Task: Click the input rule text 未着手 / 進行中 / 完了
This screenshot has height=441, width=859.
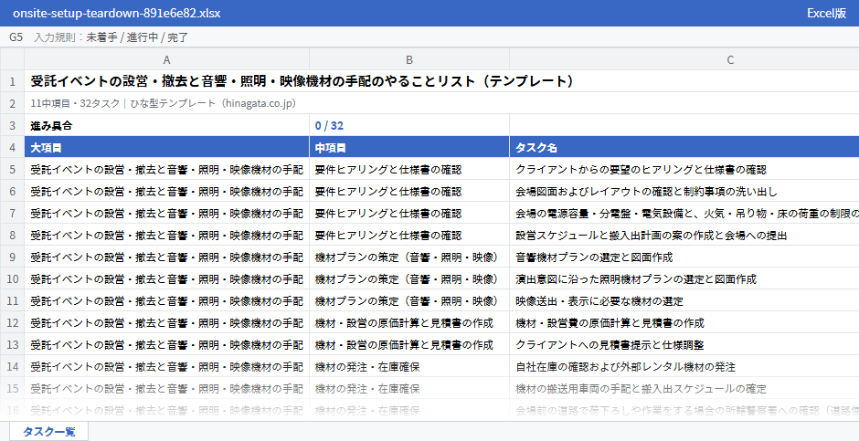Action: (137, 37)
